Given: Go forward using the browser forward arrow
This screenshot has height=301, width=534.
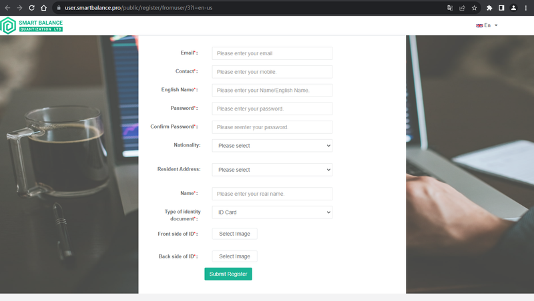Looking at the screenshot, I should (x=19, y=8).
